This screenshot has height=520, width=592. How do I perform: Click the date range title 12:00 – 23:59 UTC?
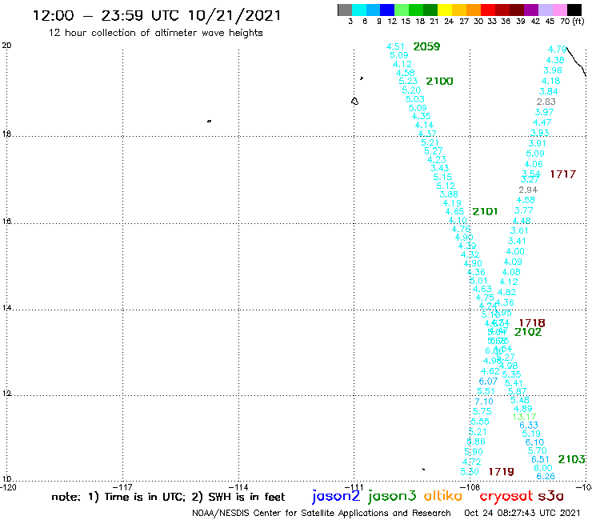157,15
